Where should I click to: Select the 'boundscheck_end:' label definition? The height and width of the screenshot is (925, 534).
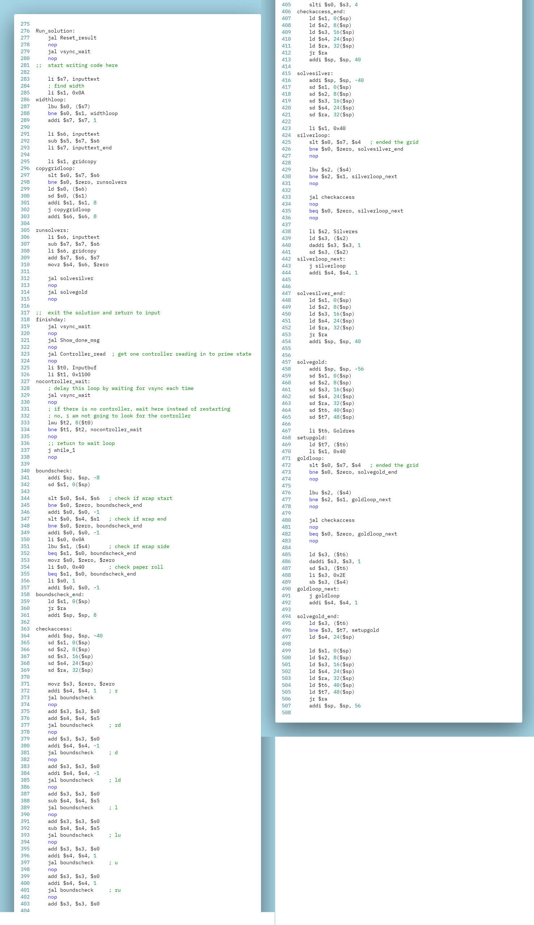[60, 594]
